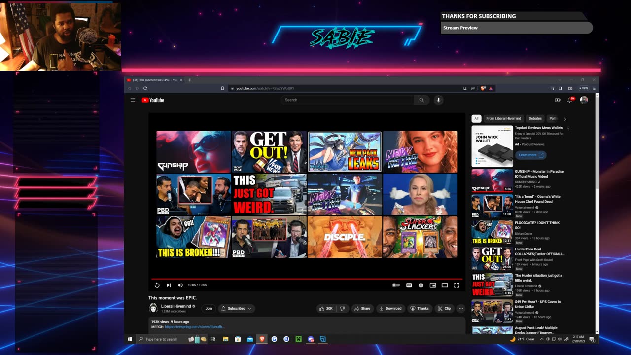Open a new browser tab
This screenshot has width=631, height=355.
190,80
